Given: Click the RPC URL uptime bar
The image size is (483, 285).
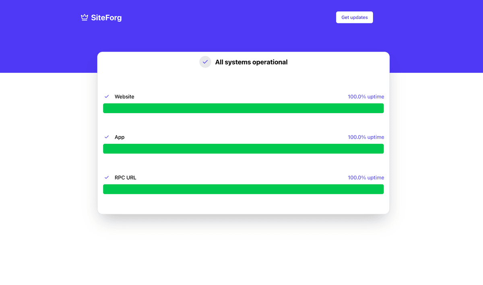Looking at the screenshot, I should click(243, 189).
